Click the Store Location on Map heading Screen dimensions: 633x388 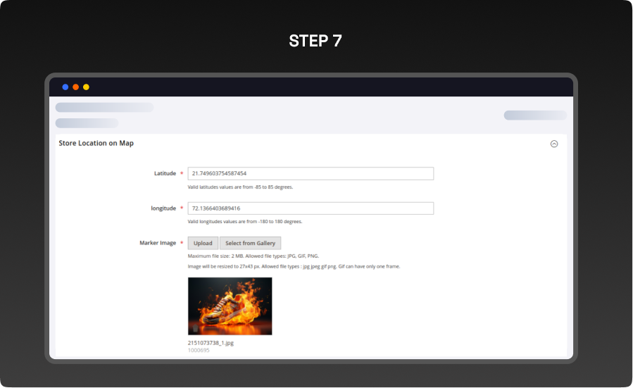[x=96, y=143]
